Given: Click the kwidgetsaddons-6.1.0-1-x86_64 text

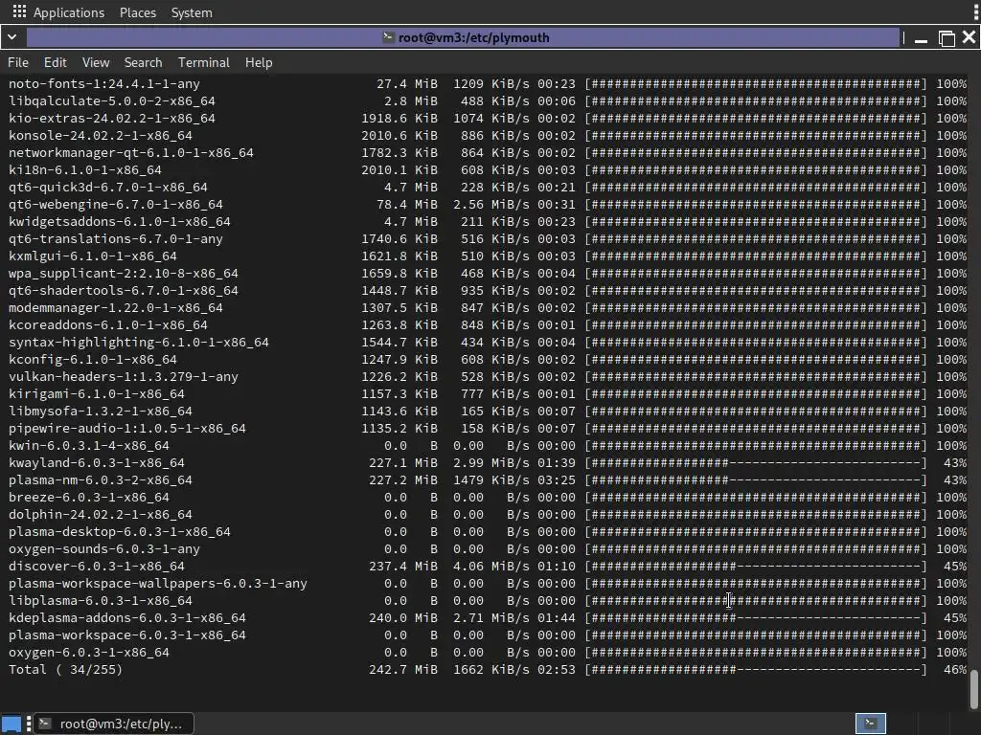Looking at the screenshot, I should tap(120, 222).
